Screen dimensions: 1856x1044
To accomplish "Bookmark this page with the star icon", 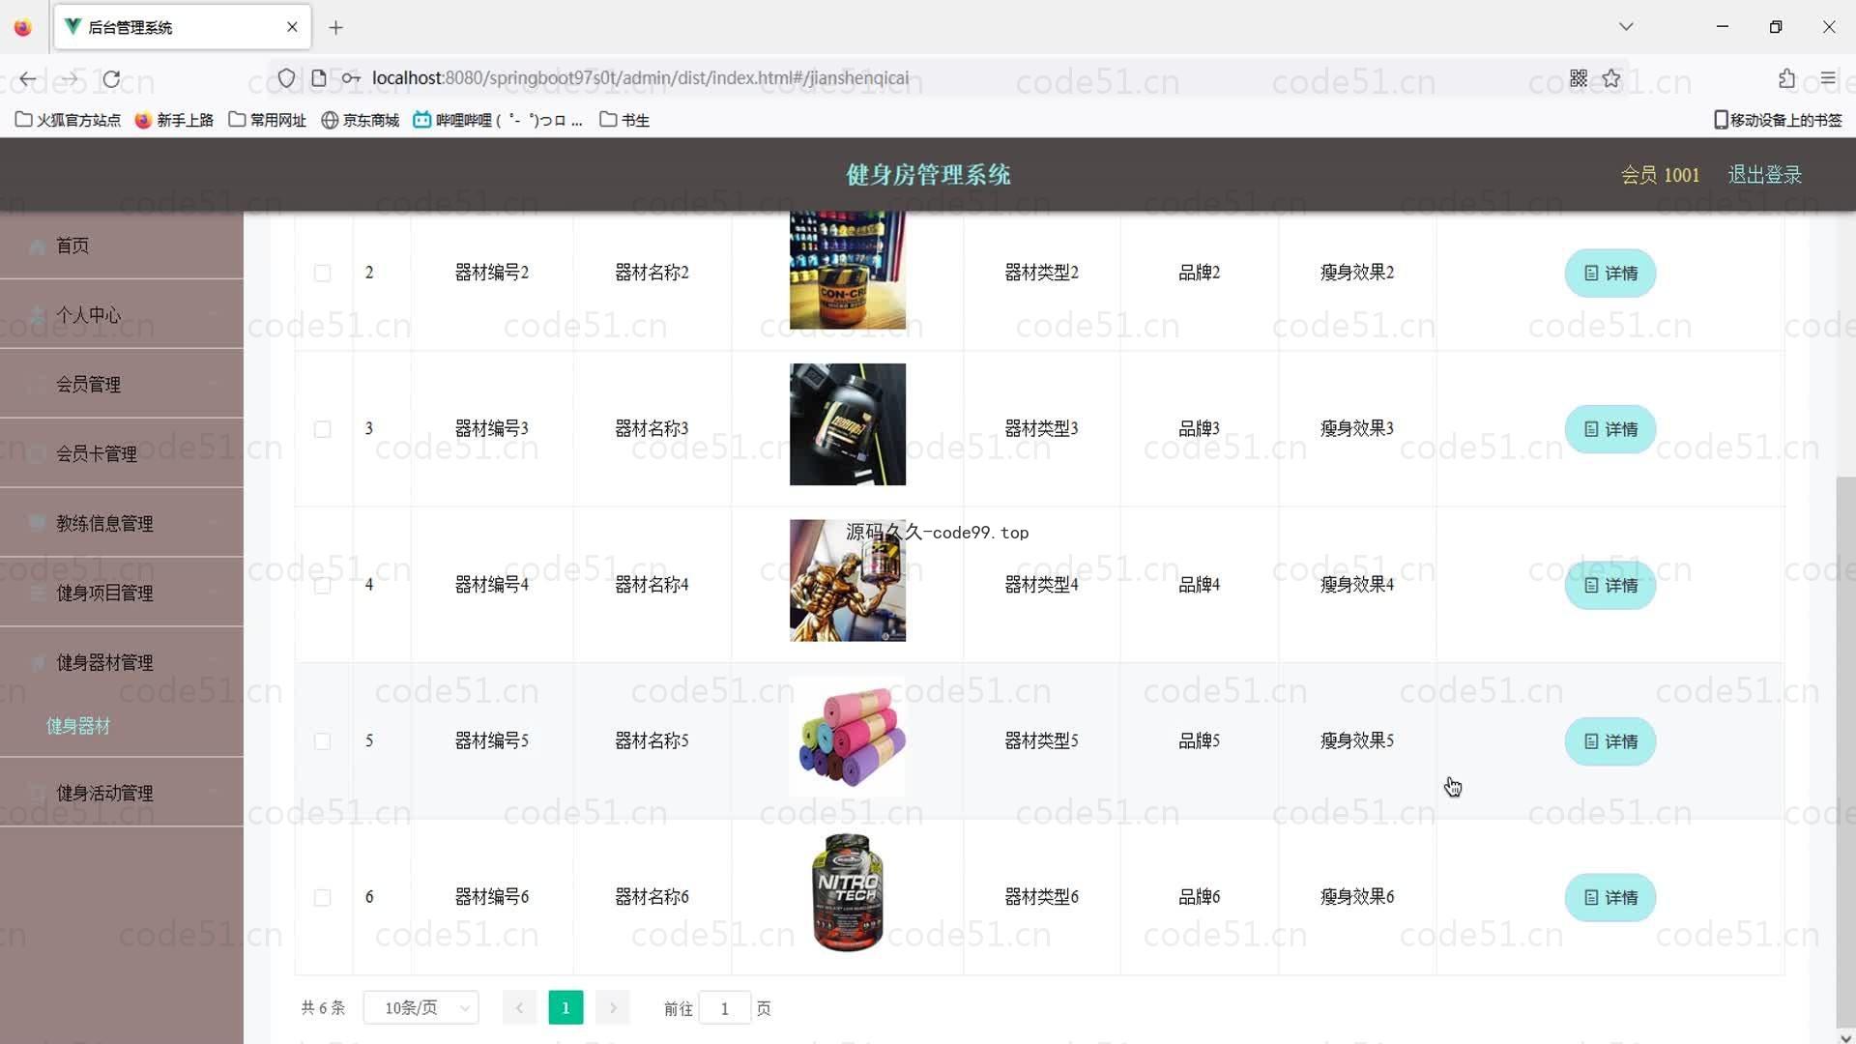I will pyautogui.click(x=1611, y=78).
